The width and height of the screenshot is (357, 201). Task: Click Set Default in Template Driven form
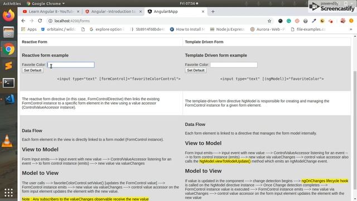pos(196,70)
